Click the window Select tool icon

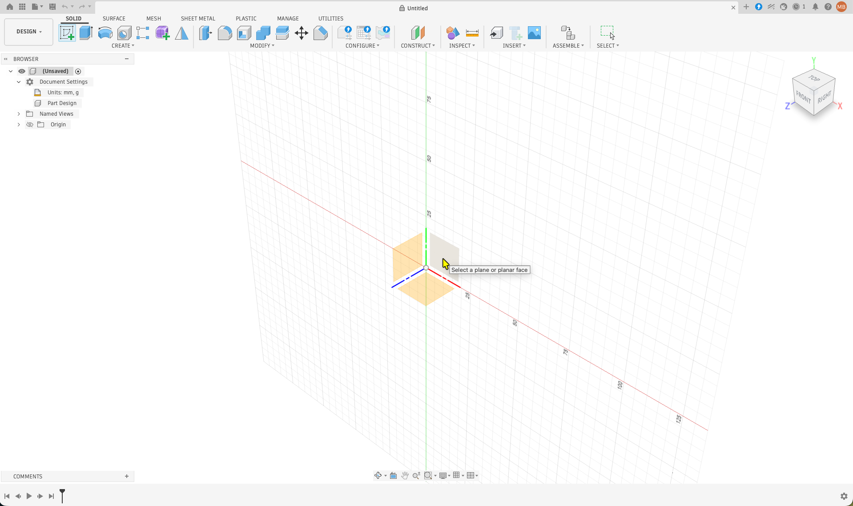pyautogui.click(x=608, y=33)
